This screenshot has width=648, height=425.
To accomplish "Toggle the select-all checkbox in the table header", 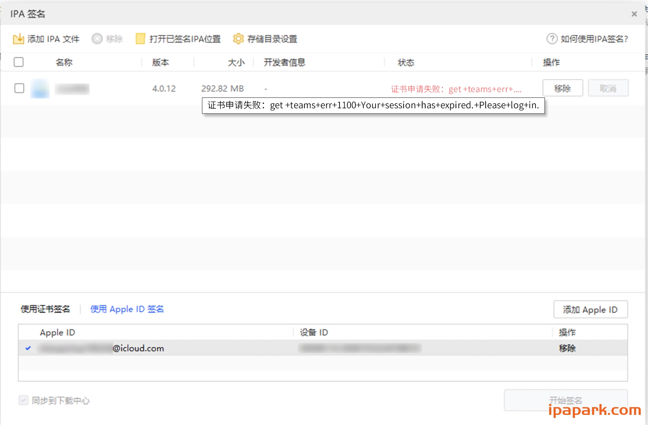I will (x=19, y=62).
